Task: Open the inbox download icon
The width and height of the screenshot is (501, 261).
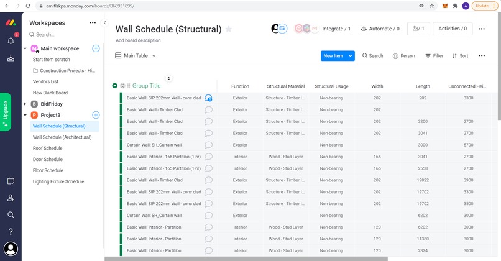Action: pos(11,58)
